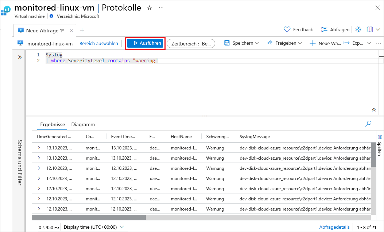The height and width of the screenshot is (232, 384).
Task: Run the query with Ausführen
Action: 145,43
